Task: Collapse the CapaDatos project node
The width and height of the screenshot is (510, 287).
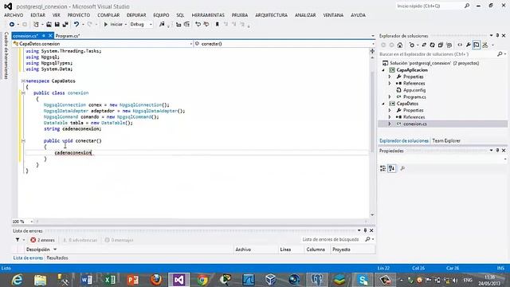Action: coord(383,104)
